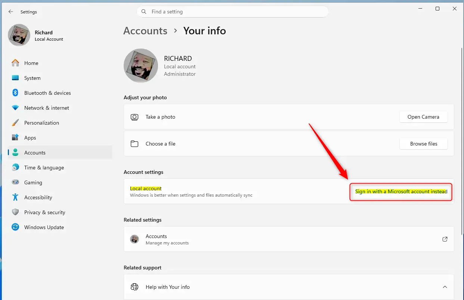464x300 pixels.
Task: Click the 'Related settings' heading
Action: point(143,220)
